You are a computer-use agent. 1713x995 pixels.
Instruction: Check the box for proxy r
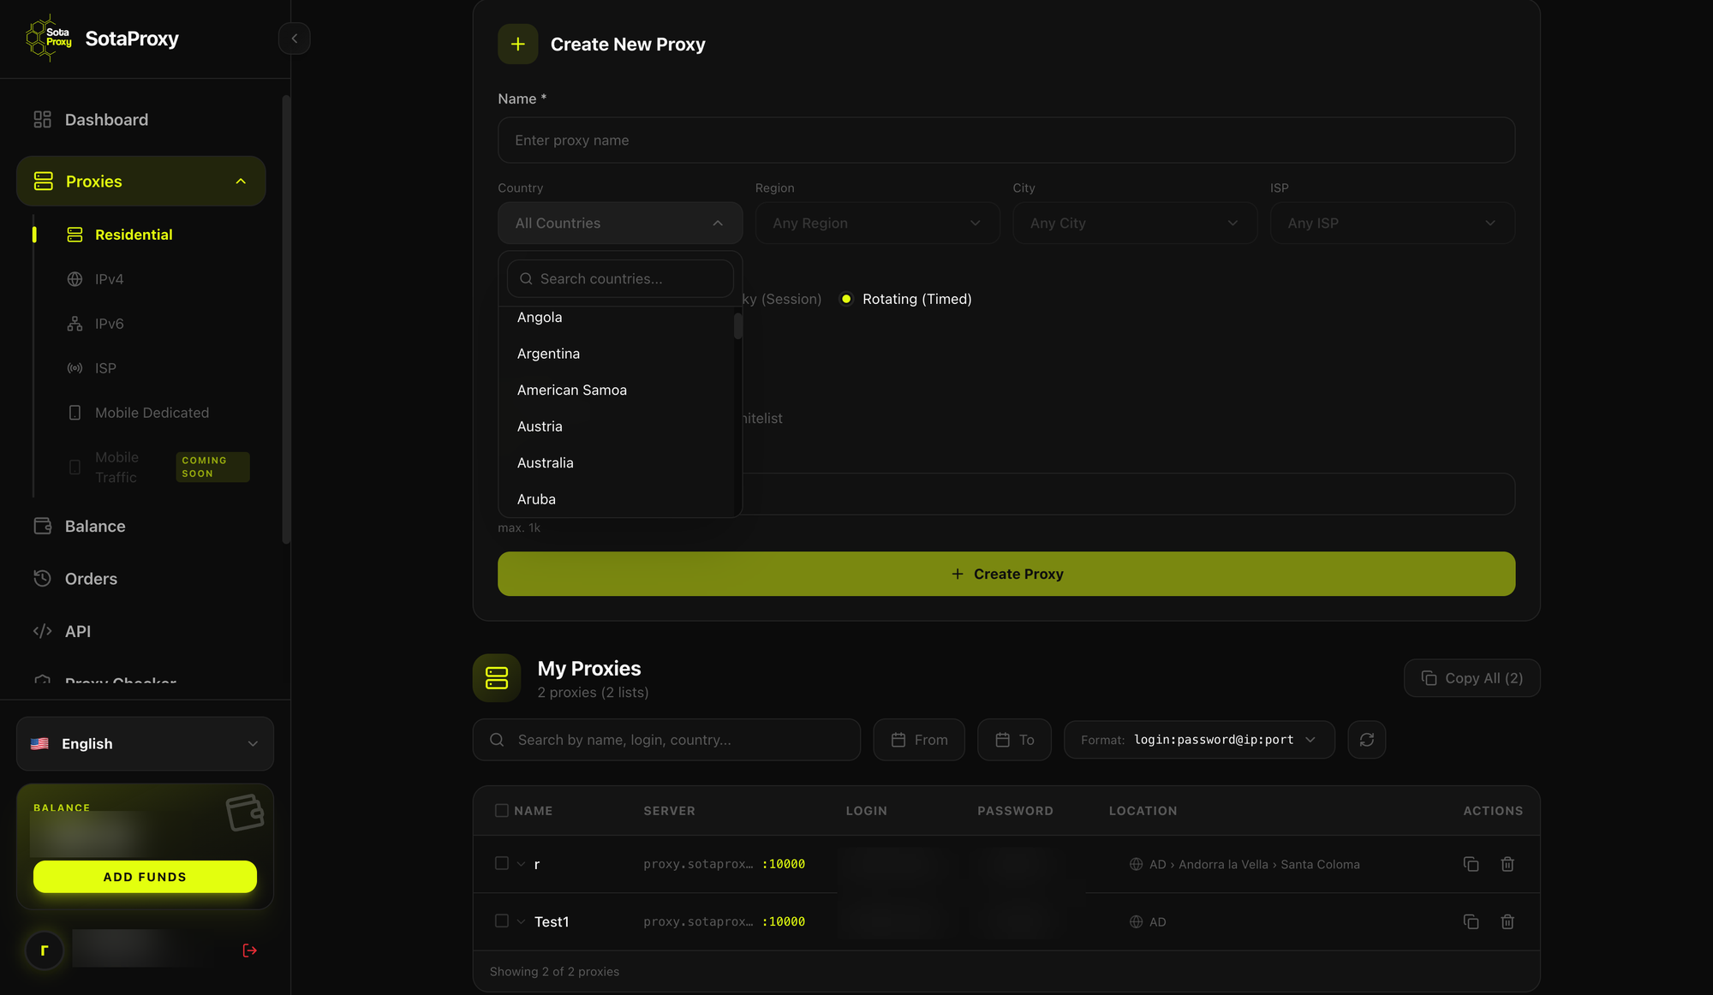[502, 863]
